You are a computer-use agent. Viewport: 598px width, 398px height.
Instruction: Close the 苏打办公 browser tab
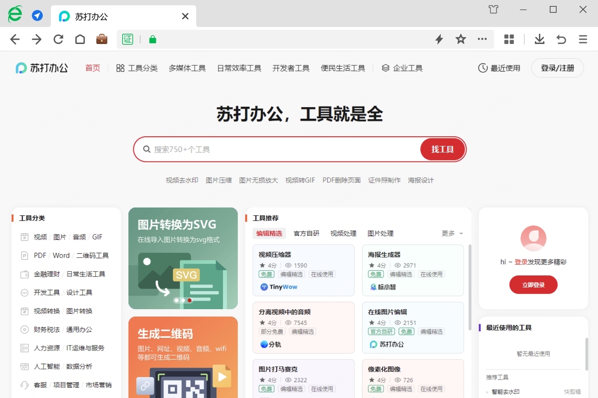(x=185, y=16)
